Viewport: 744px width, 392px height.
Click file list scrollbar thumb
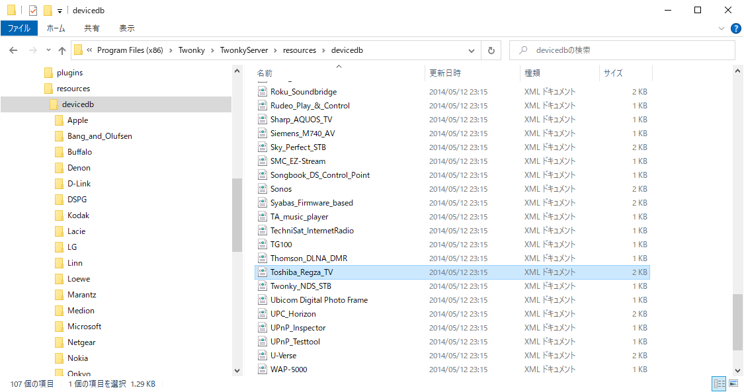[x=737, y=323]
